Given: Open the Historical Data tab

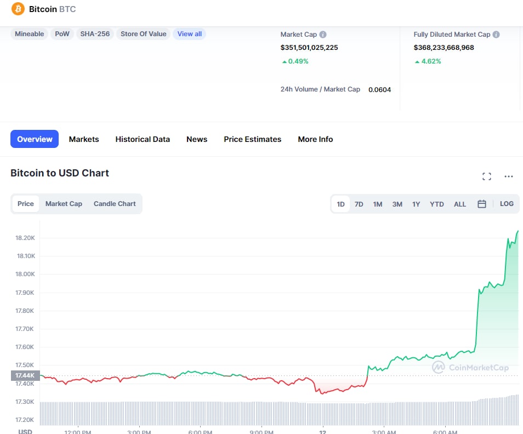Looking at the screenshot, I should pyautogui.click(x=143, y=139).
